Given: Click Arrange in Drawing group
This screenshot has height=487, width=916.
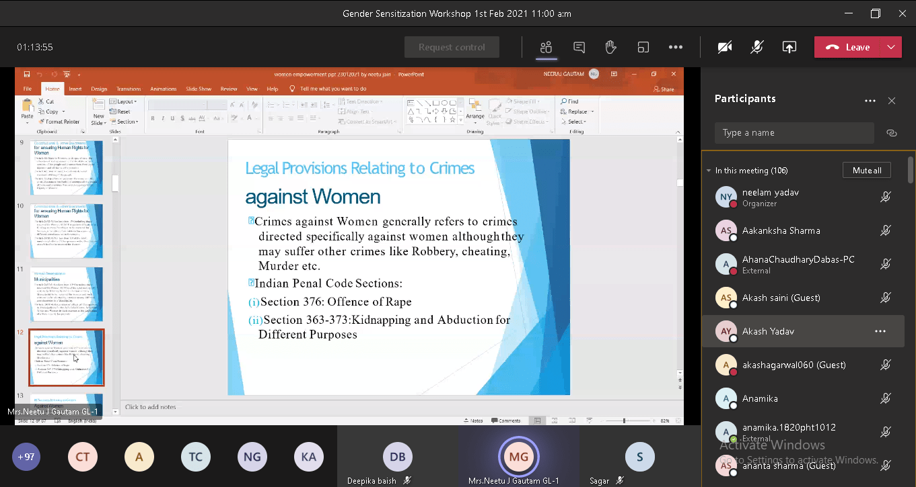Looking at the screenshot, I should point(475,112).
